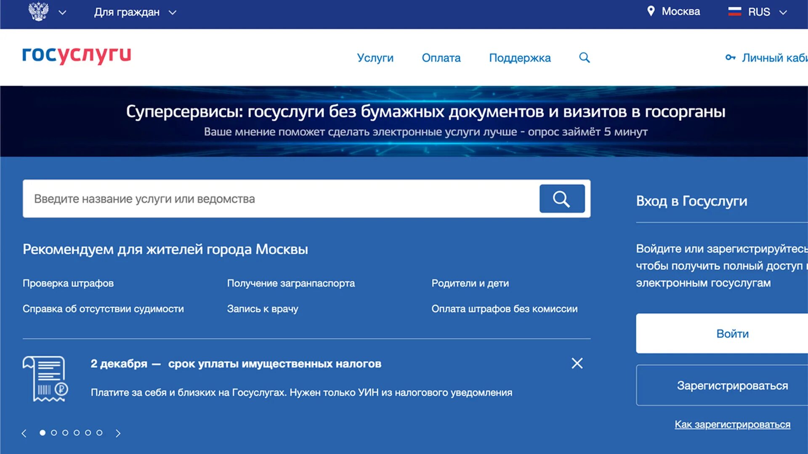
Task: Open 'Родители и дети' link
Action: (x=470, y=283)
